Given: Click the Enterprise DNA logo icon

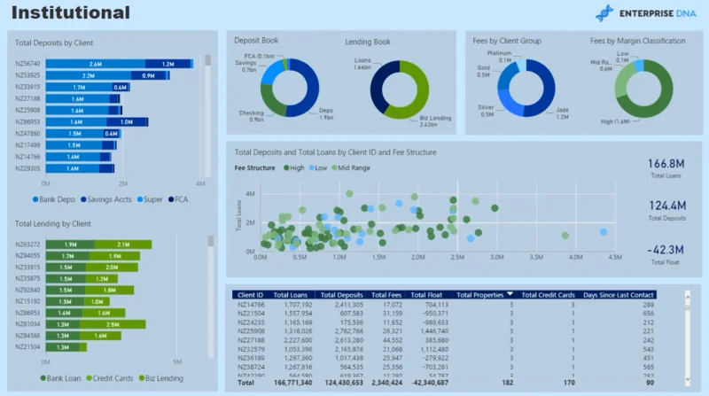Looking at the screenshot, I should coord(604,13).
